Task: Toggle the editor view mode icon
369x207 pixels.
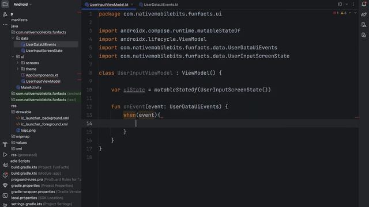Action: 340,4
